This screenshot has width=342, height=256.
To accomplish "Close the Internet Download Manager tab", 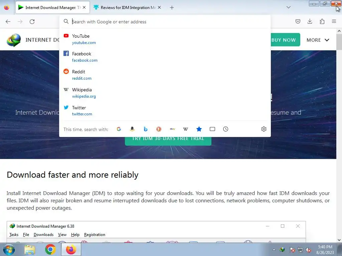I will coord(84,7).
